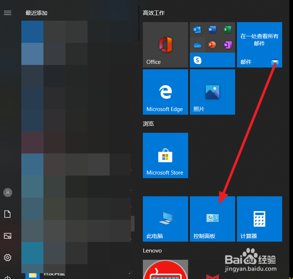Open the Photos (照片) tile
This screenshot has height=279, width=293.
pyautogui.click(x=212, y=92)
